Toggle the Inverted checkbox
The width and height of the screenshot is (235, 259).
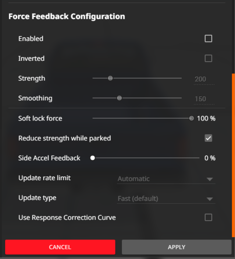point(209,59)
